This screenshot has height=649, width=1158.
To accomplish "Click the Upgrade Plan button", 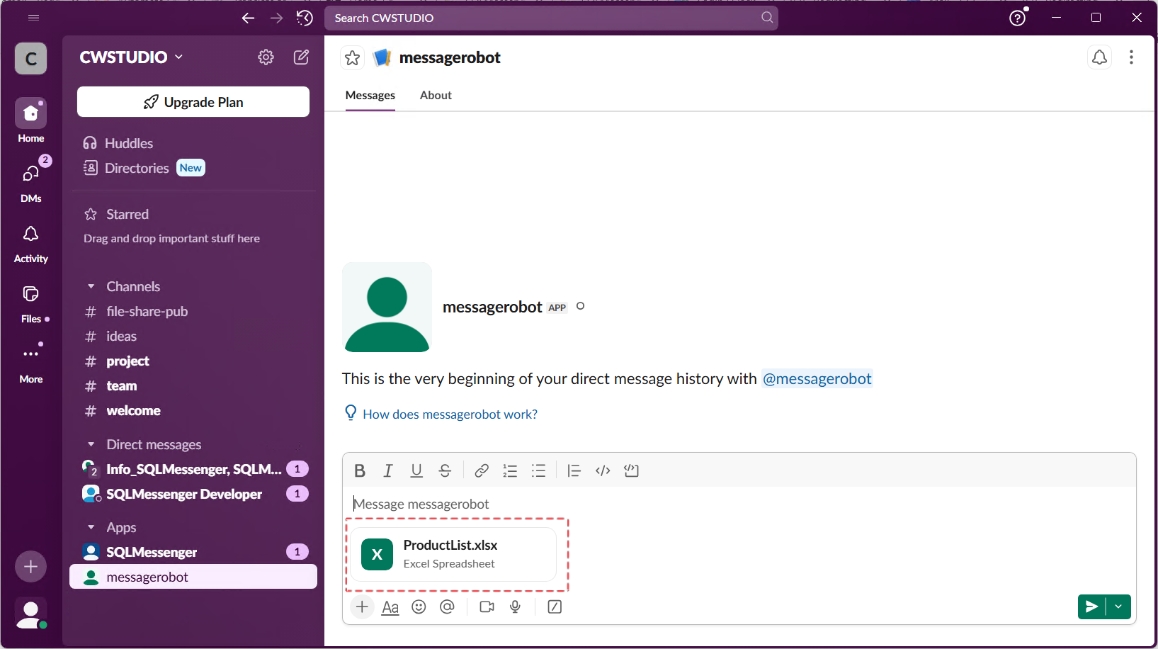I will [193, 101].
